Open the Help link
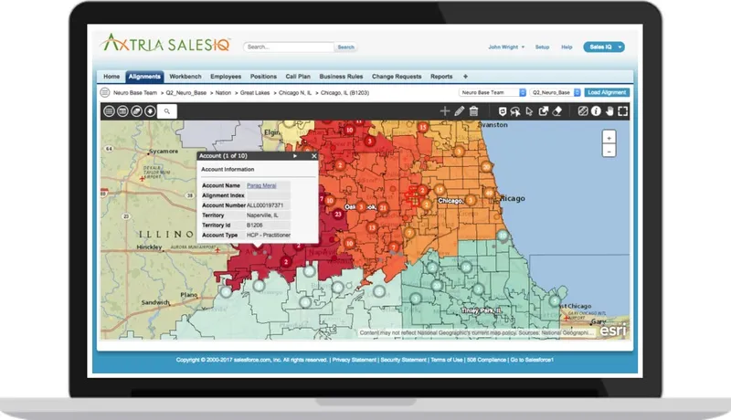Viewport: 731px width, 420px height. click(x=567, y=47)
